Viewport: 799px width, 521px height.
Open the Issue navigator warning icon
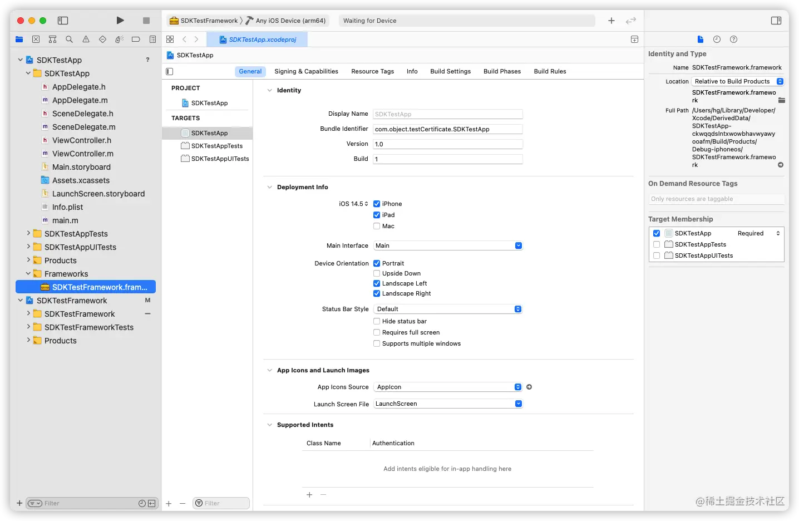86,40
